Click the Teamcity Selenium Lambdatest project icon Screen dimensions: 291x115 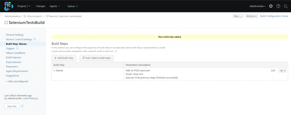(x=47, y=16)
